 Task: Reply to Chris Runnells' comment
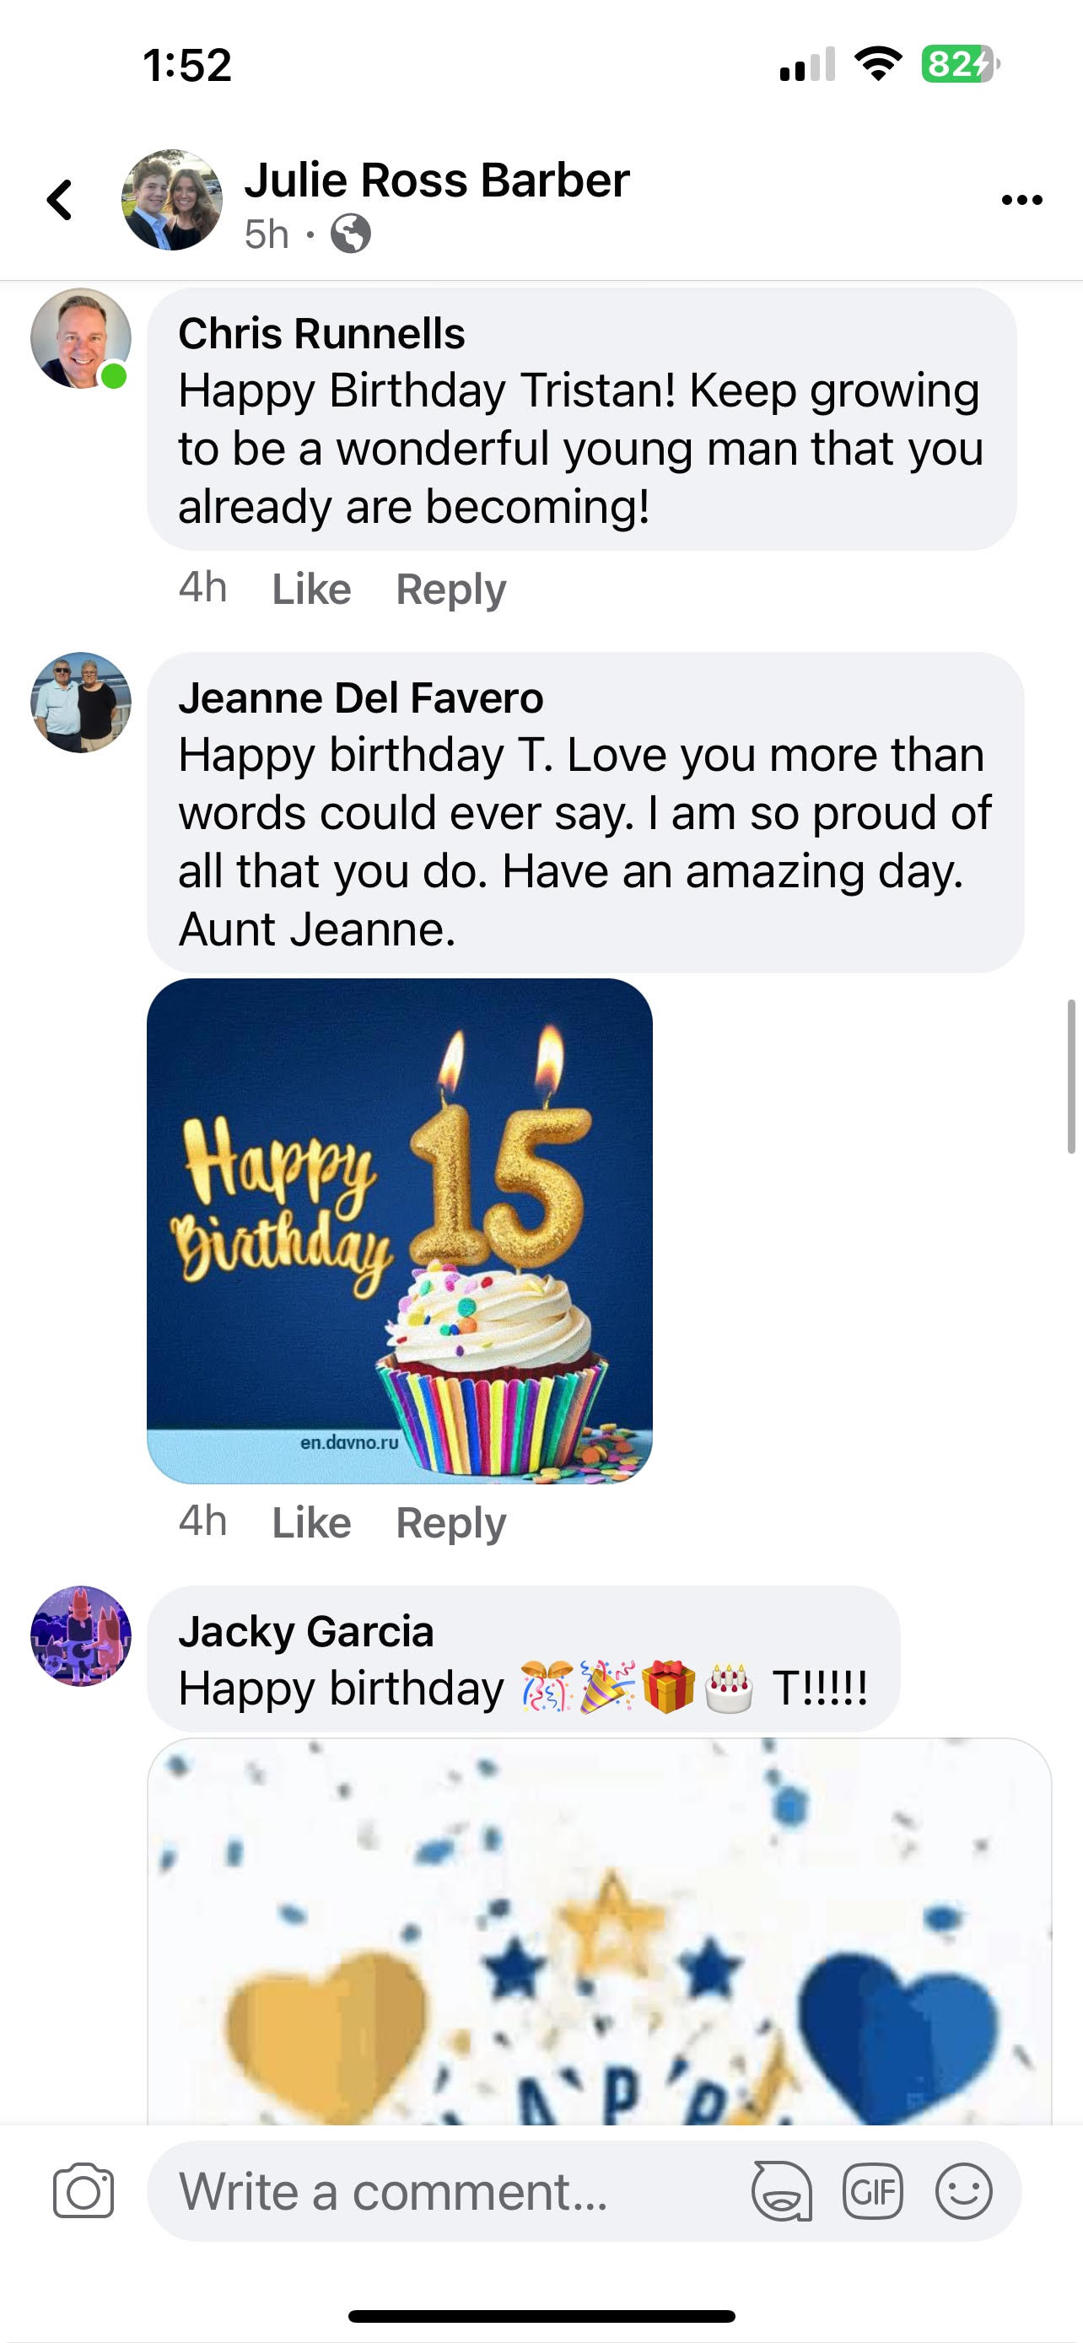pyautogui.click(x=451, y=590)
